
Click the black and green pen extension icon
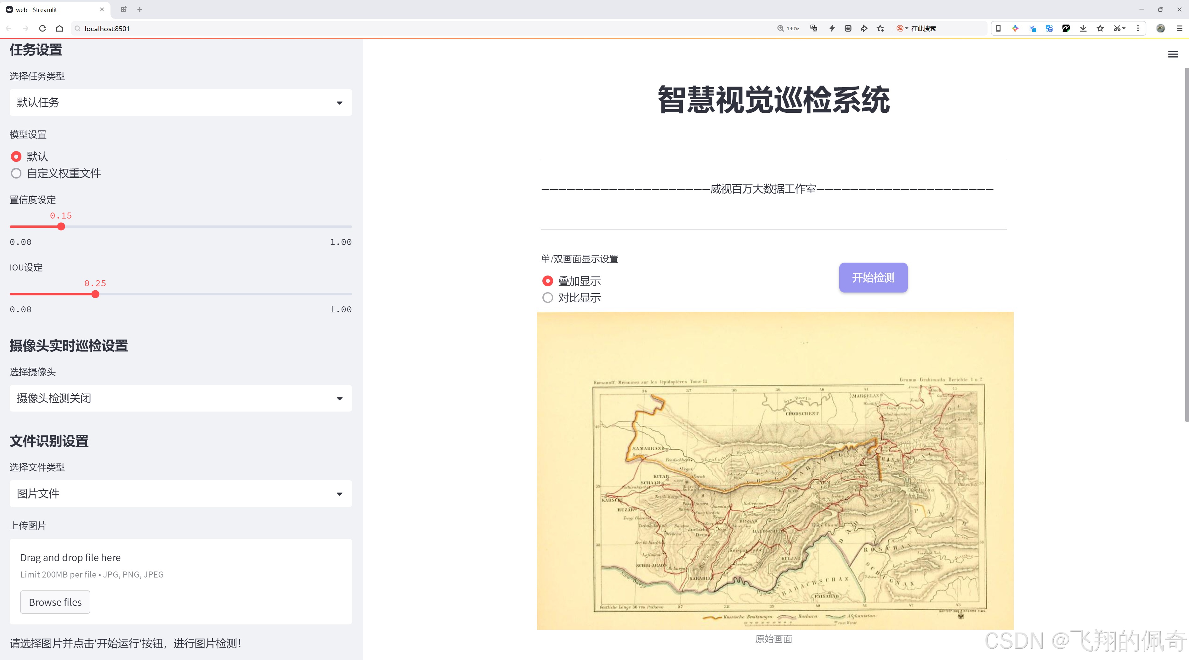coord(1066,28)
